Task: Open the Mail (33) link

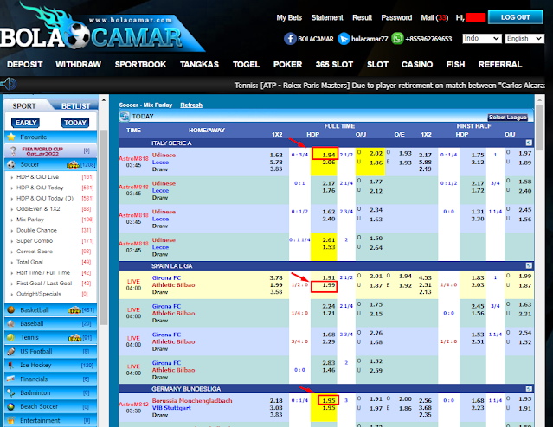Action: click(x=434, y=17)
